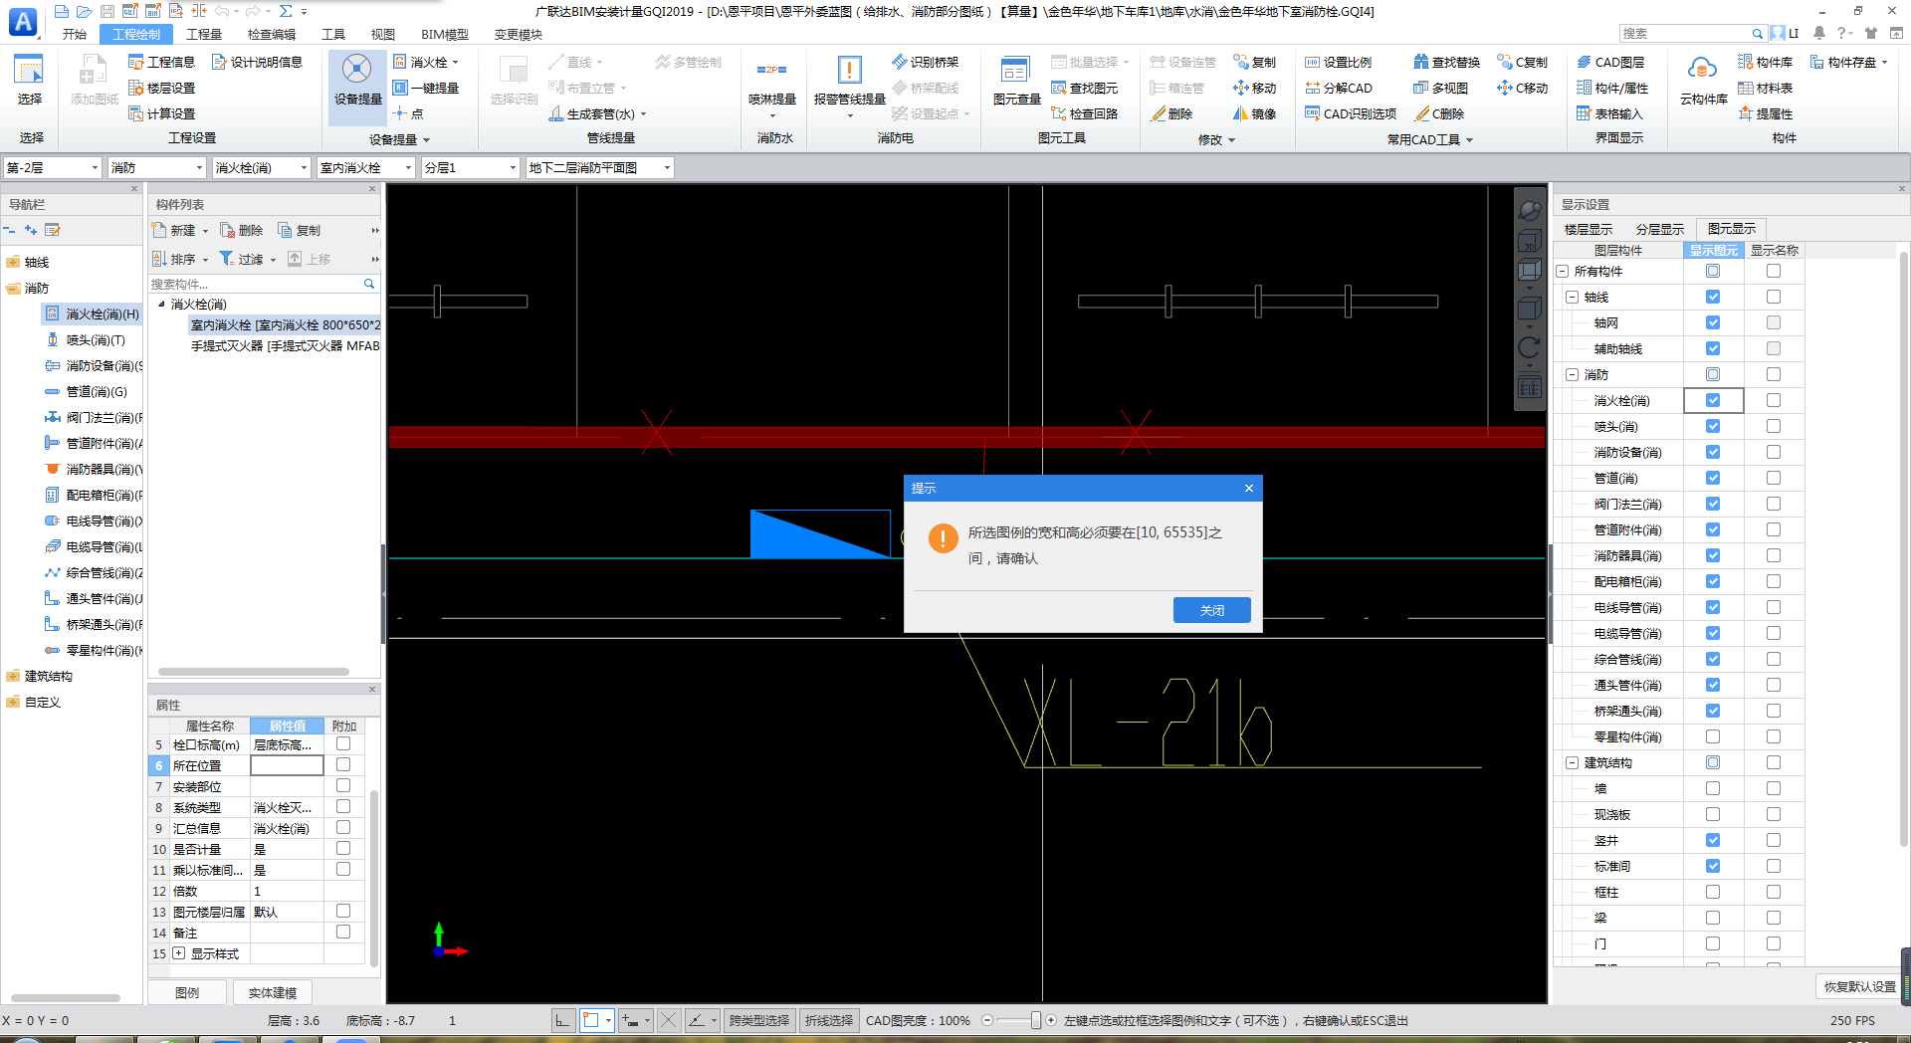The image size is (1911, 1043).
Task: Click the 分解CAD tool
Action: pos(1339,88)
